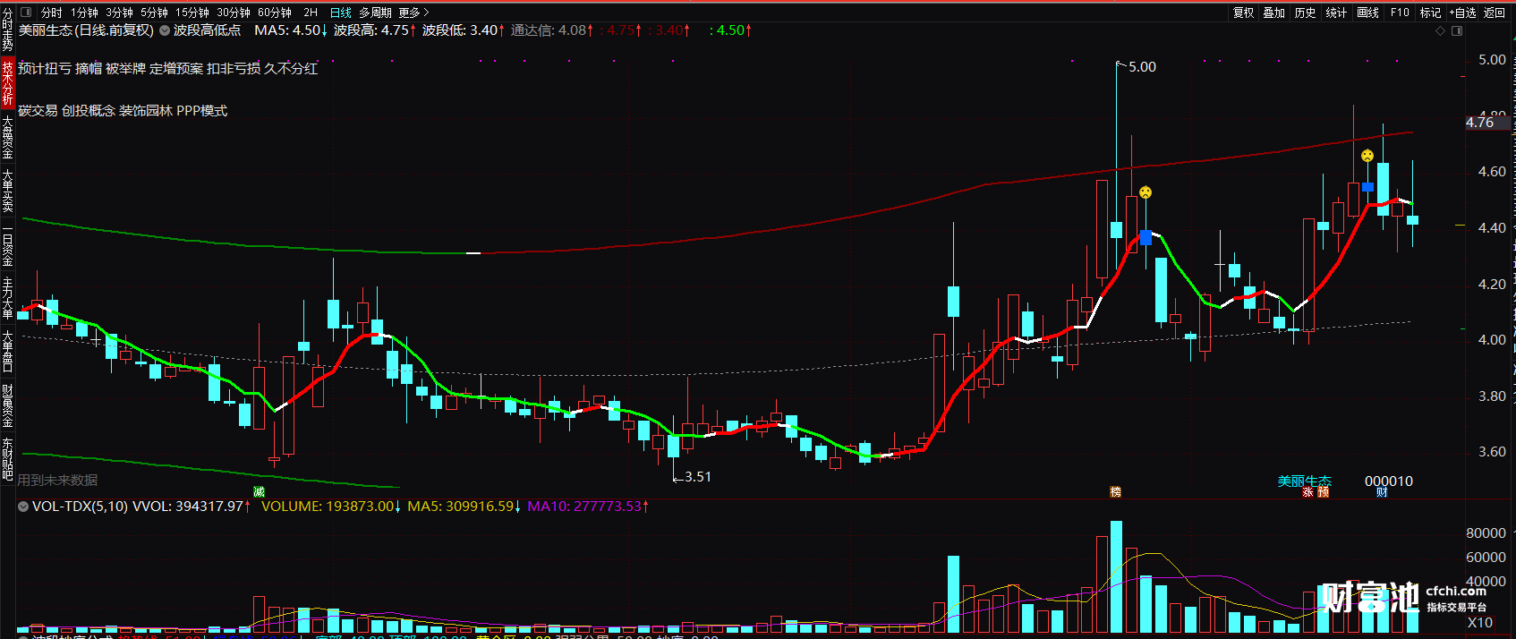The width and height of the screenshot is (1516, 639).
Task: Select the 2H period
Action: click(x=311, y=13)
